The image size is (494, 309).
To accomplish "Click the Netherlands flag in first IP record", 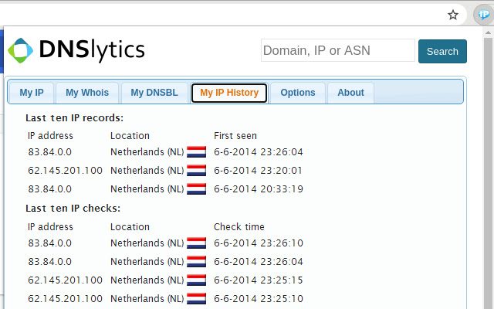I will [196, 152].
